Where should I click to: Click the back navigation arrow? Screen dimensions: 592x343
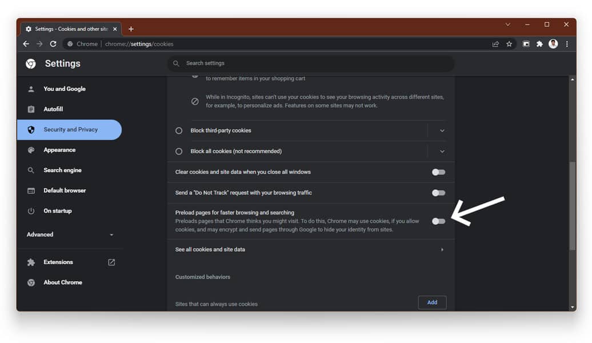pyautogui.click(x=26, y=44)
